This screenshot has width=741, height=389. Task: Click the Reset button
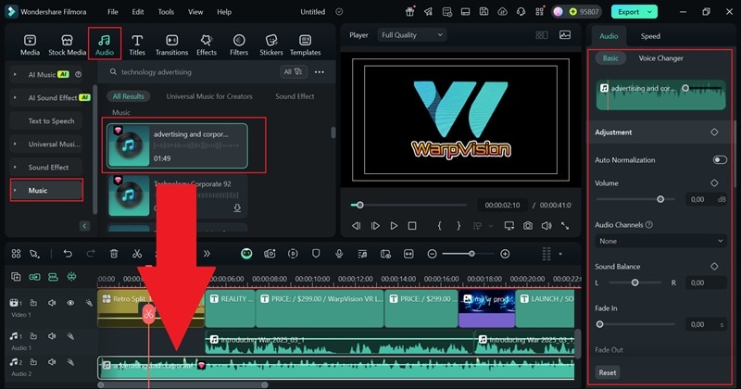[x=608, y=372]
